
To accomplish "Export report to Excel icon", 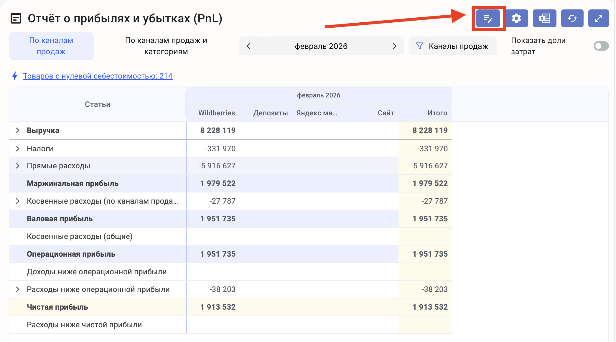I will (x=544, y=19).
